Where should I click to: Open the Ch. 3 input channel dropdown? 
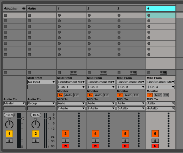131,87
